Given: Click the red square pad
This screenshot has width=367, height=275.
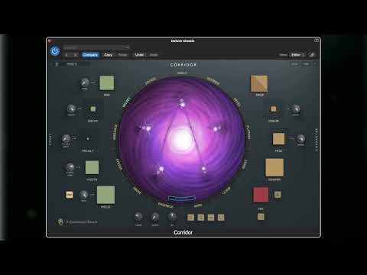Looking at the screenshot, I should 261,195.
